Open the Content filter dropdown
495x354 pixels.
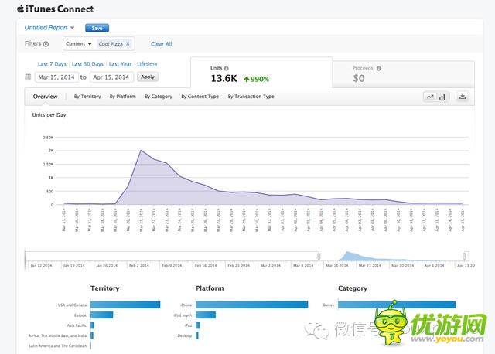[x=79, y=44]
